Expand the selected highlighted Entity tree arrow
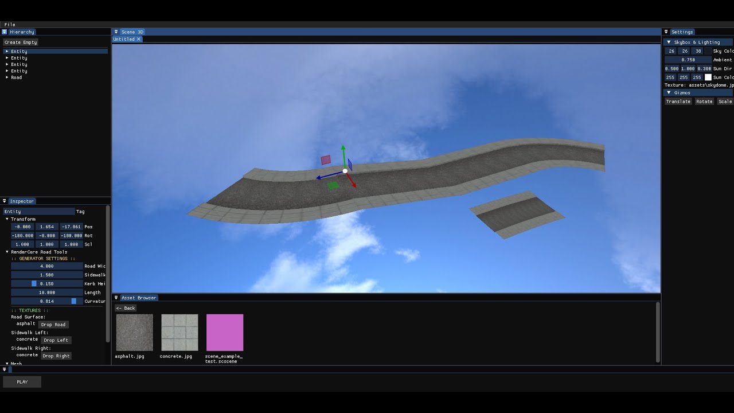The image size is (734, 413). 7,52
